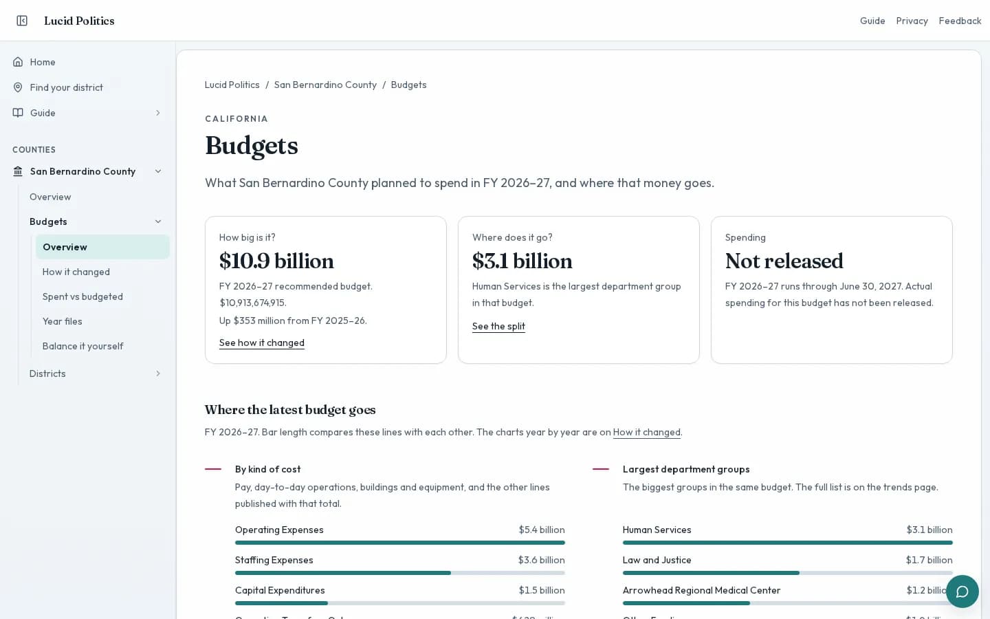This screenshot has width=990, height=619.
Task: Follow the inline How it changed link
Action: point(647,432)
